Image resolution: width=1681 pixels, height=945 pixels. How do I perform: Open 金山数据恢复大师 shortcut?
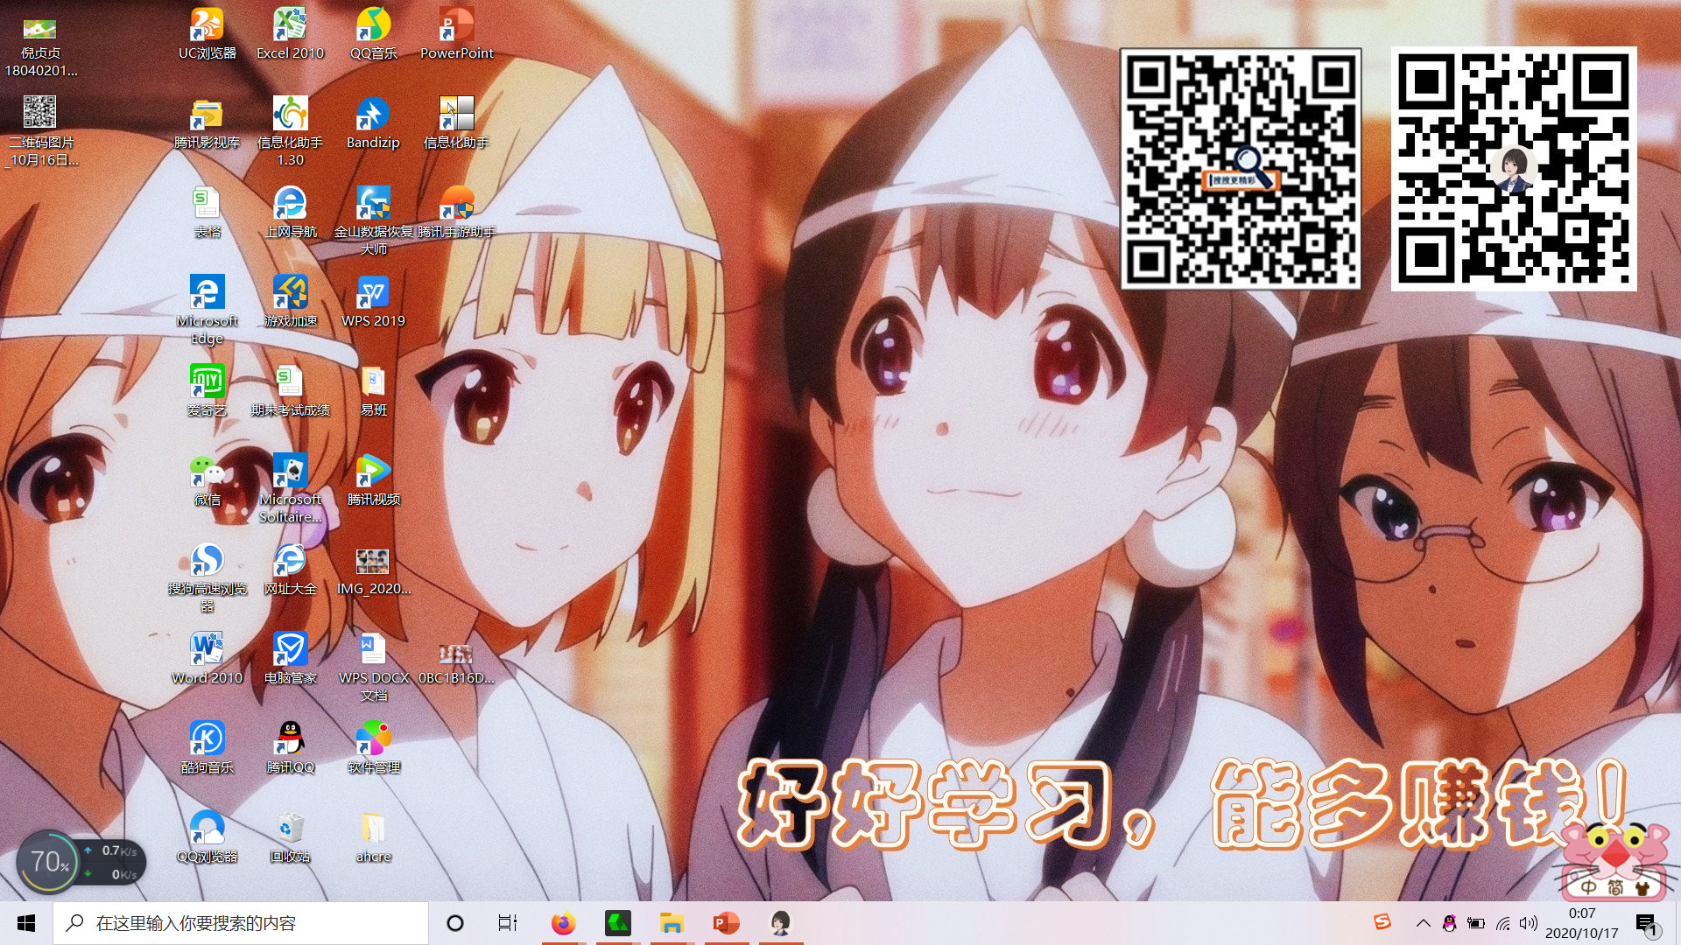pos(374,220)
